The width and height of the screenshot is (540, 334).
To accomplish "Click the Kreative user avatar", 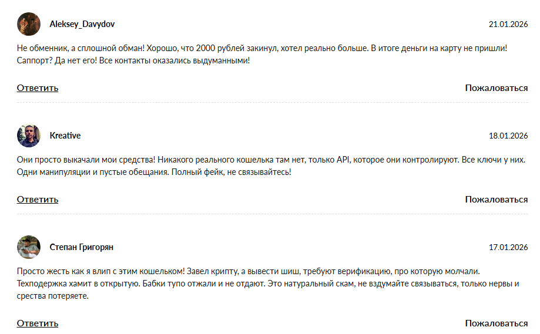I will pos(29,136).
